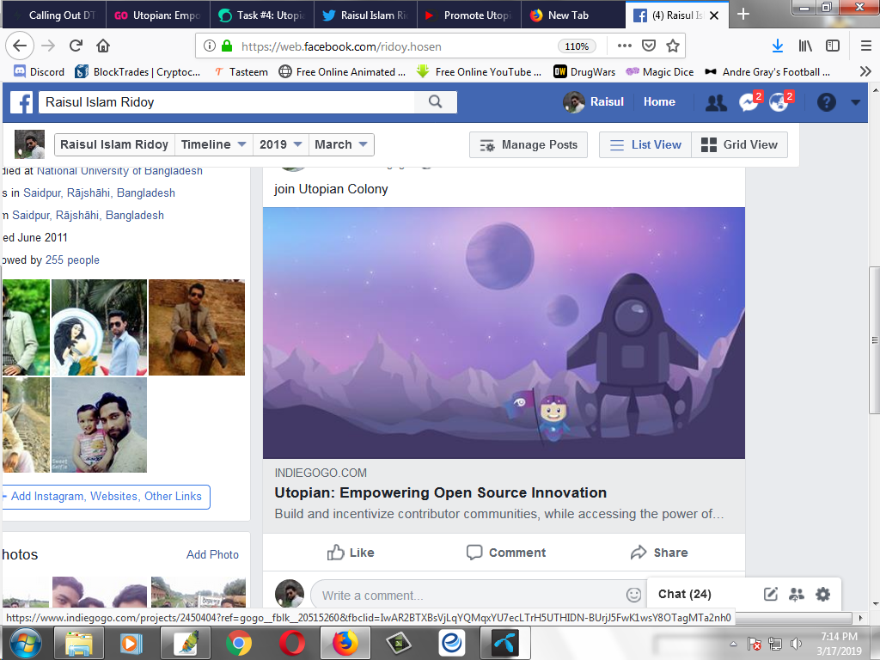Switch to Grid View
The width and height of the screenshot is (880, 660).
pyautogui.click(x=740, y=144)
